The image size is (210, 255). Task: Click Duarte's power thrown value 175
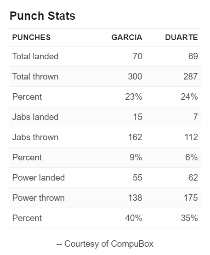click(x=191, y=198)
